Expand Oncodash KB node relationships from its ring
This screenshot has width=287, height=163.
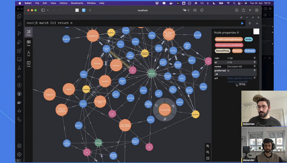point(165,119)
